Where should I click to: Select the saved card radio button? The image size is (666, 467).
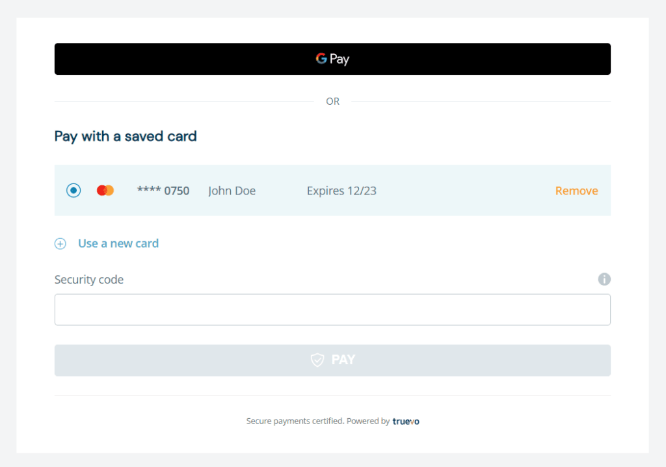coord(73,190)
